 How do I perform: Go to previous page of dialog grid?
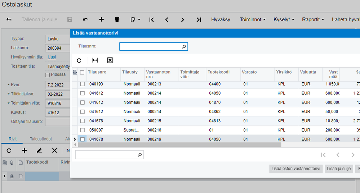coord(338,155)
